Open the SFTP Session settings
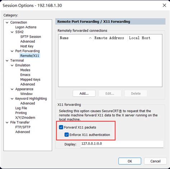Screen dimensions: 170x169 pyautogui.click(x=30, y=37)
